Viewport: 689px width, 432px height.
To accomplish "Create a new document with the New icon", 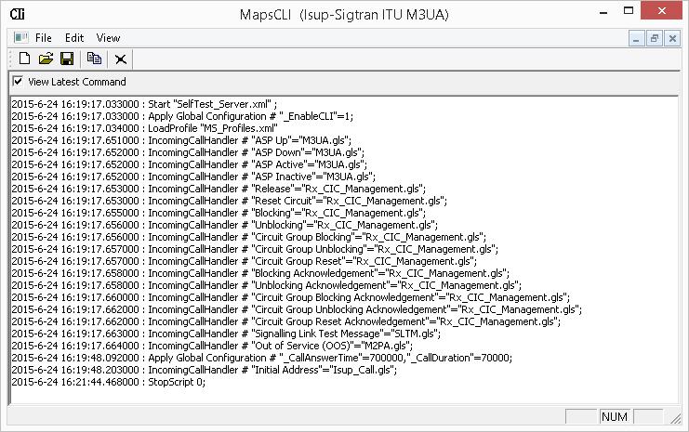I will (24, 59).
